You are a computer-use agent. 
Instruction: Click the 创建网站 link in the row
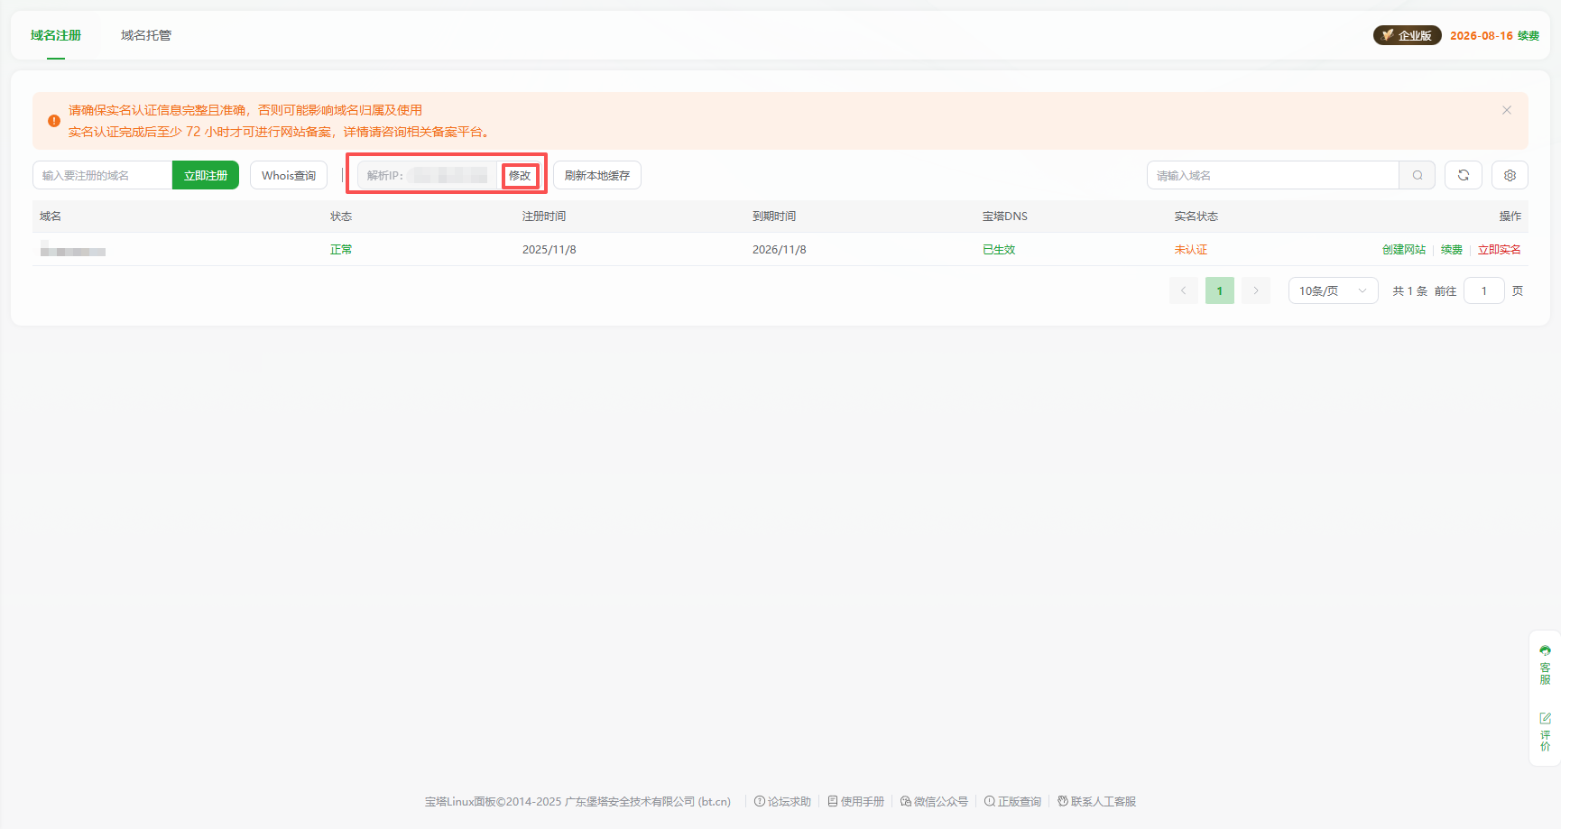coord(1403,250)
